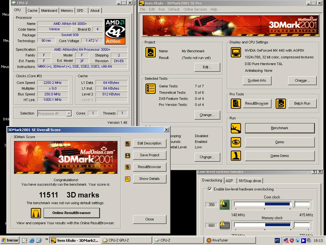Click the Save Project floppy icon
326x245 pixels.
[x=128, y=155]
